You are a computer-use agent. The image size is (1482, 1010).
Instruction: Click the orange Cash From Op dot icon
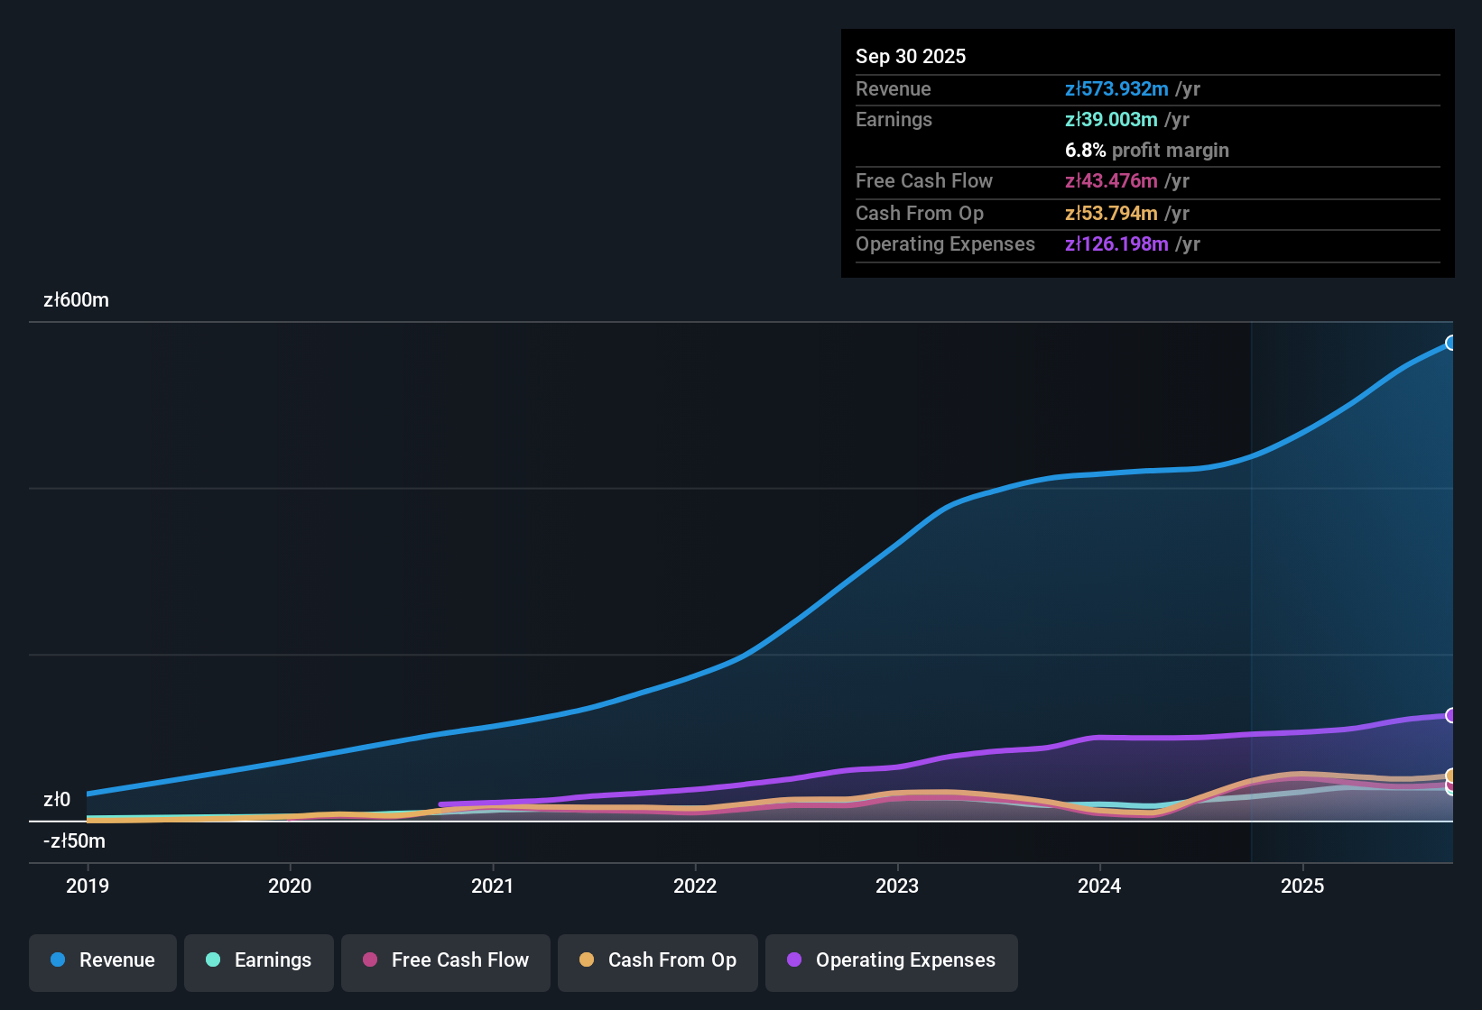coord(587,960)
